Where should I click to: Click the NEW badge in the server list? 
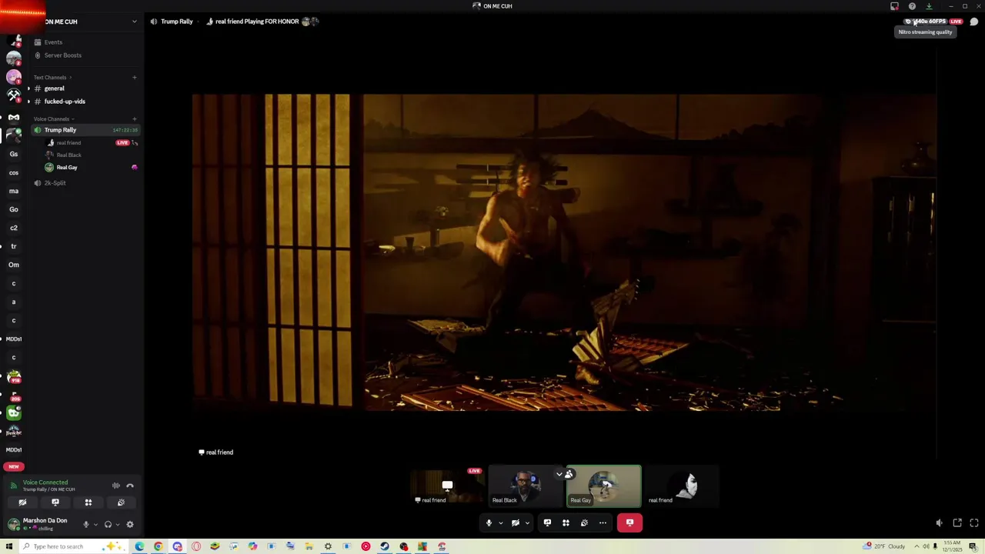tap(14, 466)
